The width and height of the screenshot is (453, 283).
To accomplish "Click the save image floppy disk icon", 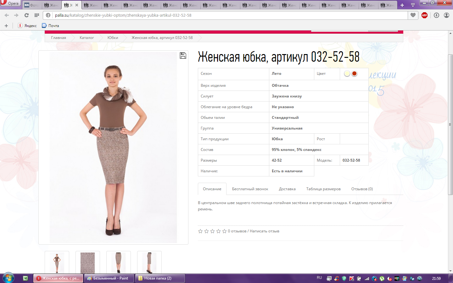I will (183, 56).
